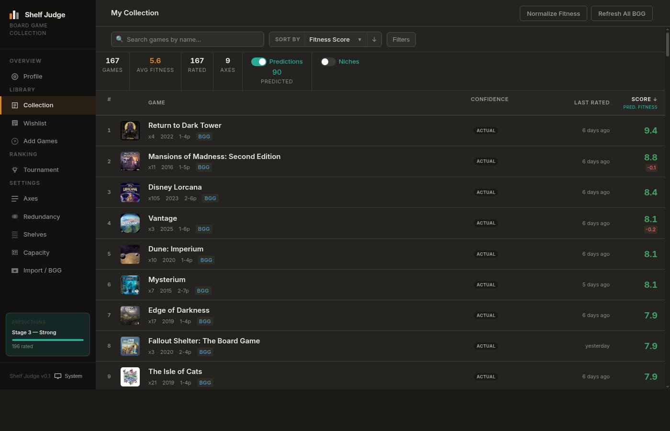
Task: Click Stage 3 predictions progress bar
Action: point(48,340)
